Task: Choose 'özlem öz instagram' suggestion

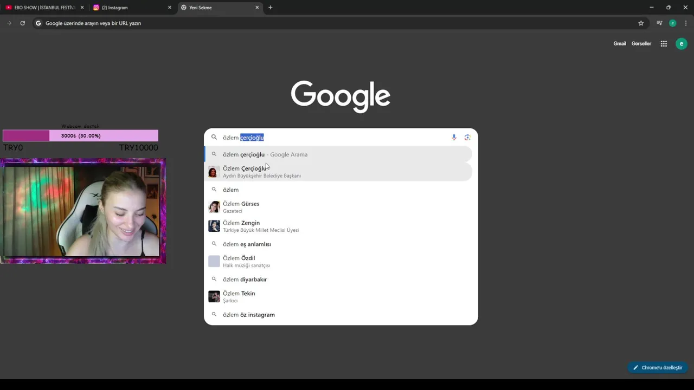Action: point(338,315)
